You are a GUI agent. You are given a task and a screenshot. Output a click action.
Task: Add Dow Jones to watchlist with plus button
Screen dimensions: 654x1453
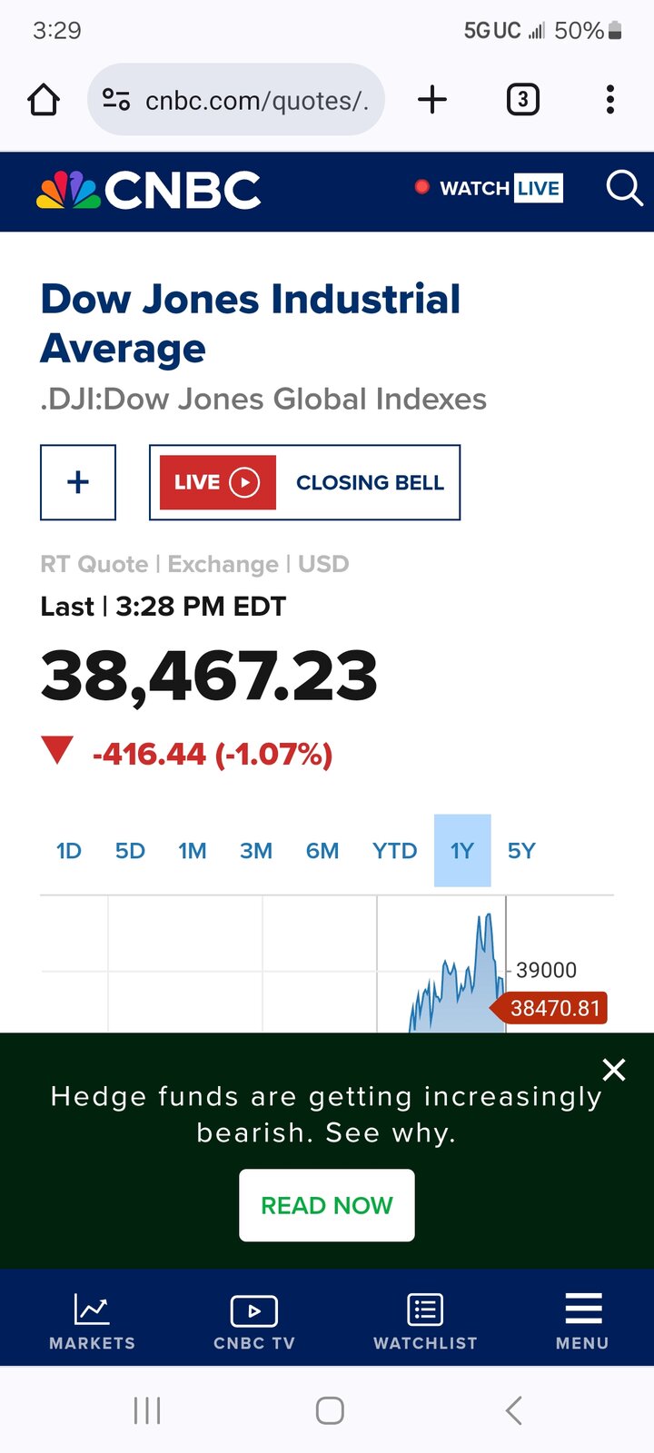click(x=78, y=482)
